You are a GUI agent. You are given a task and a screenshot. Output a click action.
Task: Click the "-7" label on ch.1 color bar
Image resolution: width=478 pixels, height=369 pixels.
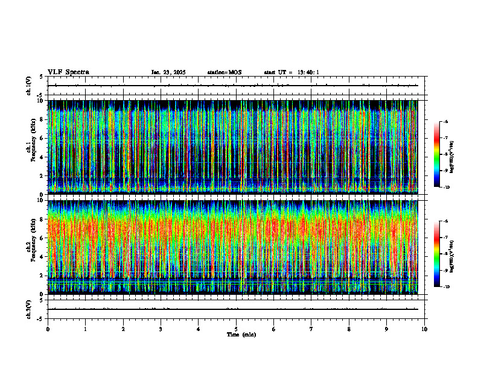click(445, 138)
